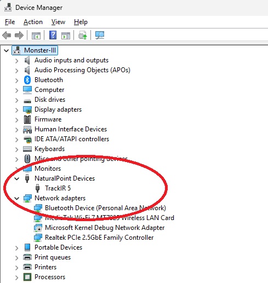Viewport: 268px width, 283px height.
Task: Click Scan for hardware changes icon
Action: pyautogui.click(x=100, y=35)
